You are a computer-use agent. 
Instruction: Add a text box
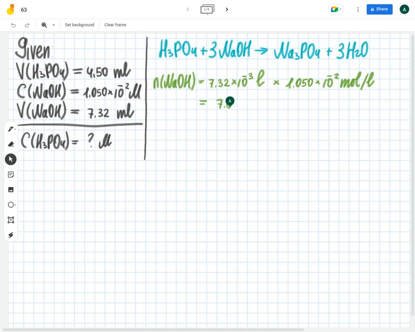(11, 219)
